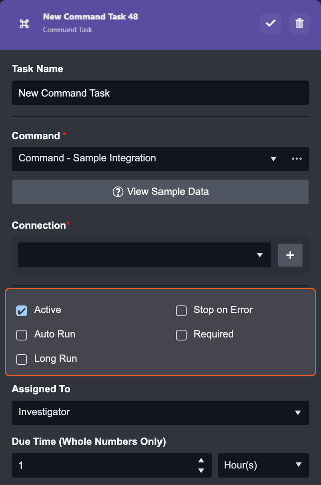Decrease Due Time with down arrow
Viewport: 321px width, 485px height.
pyautogui.click(x=201, y=470)
